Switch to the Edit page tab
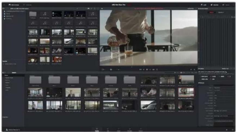236x132 pixels. coord(108,130)
